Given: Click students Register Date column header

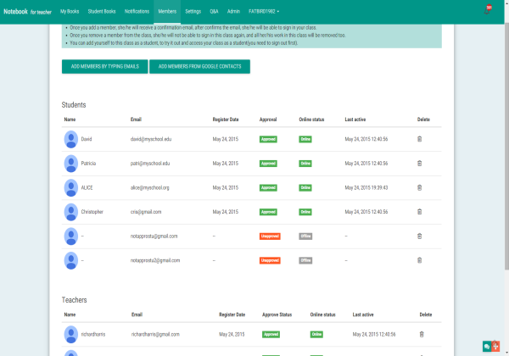Looking at the screenshot, I should point(226,120).
